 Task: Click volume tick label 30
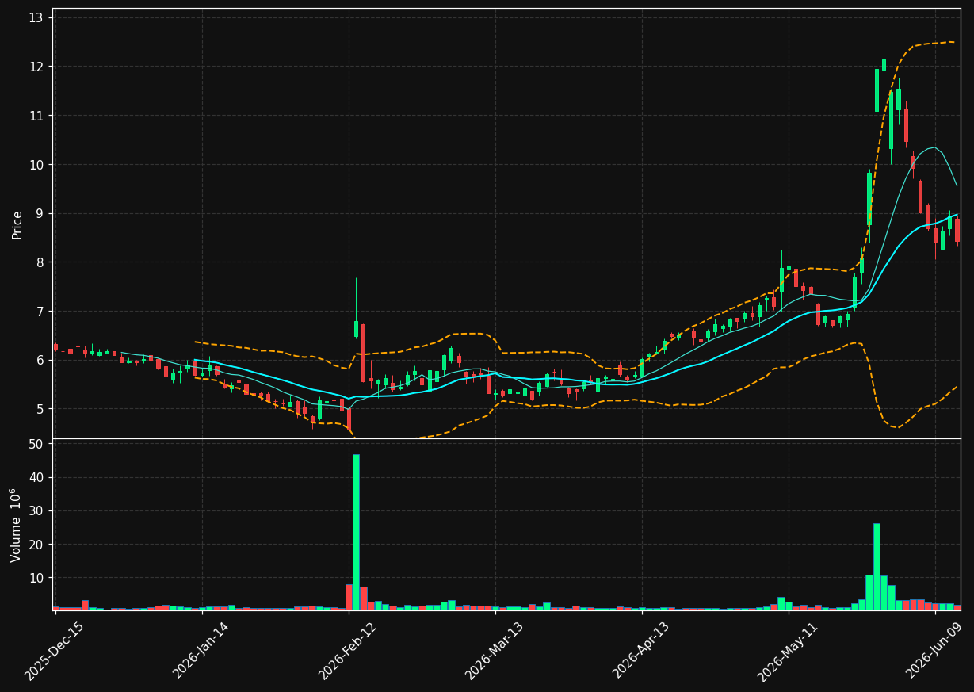pyautogui.click(x=36, y=510)
